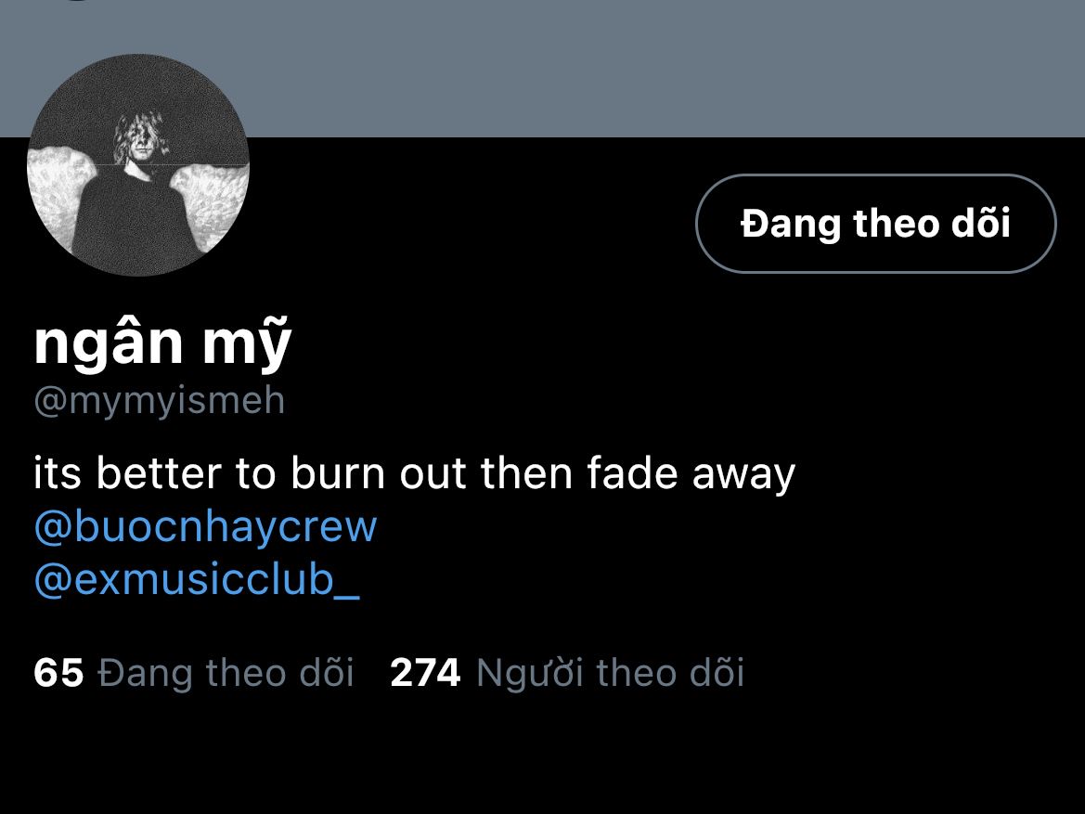Screen dimensions: 1085x814
Task: Open the Người theo dõi followers list
Action: pyautogui.click(x=610, y=673)
